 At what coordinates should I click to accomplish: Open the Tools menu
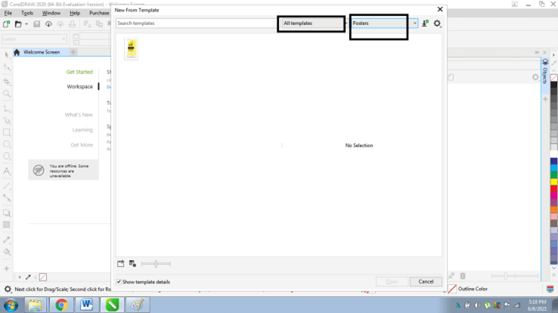coord(27,13)
